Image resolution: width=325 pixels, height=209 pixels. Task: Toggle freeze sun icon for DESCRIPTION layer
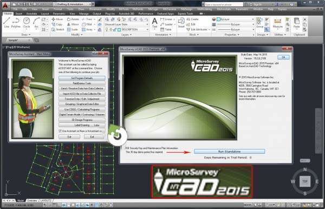111,30
